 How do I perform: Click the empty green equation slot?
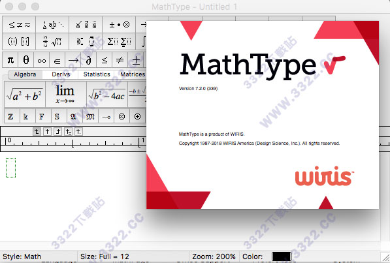coord(10,168)
